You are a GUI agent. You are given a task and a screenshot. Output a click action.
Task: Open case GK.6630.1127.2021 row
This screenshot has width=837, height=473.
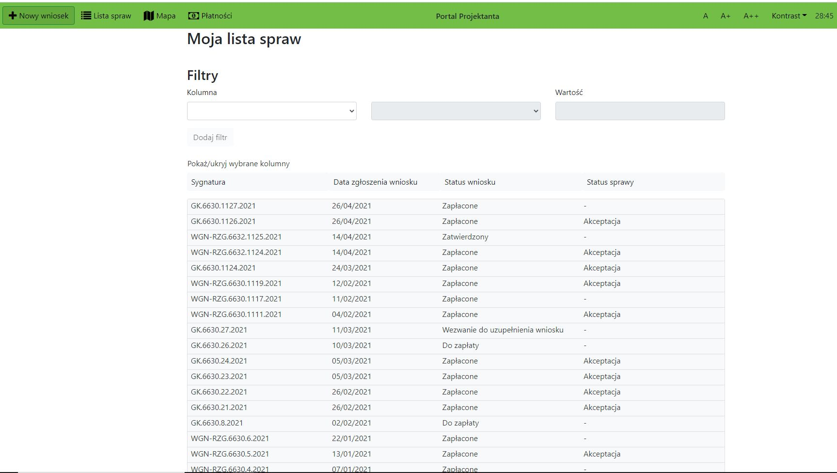click(223, 206)
